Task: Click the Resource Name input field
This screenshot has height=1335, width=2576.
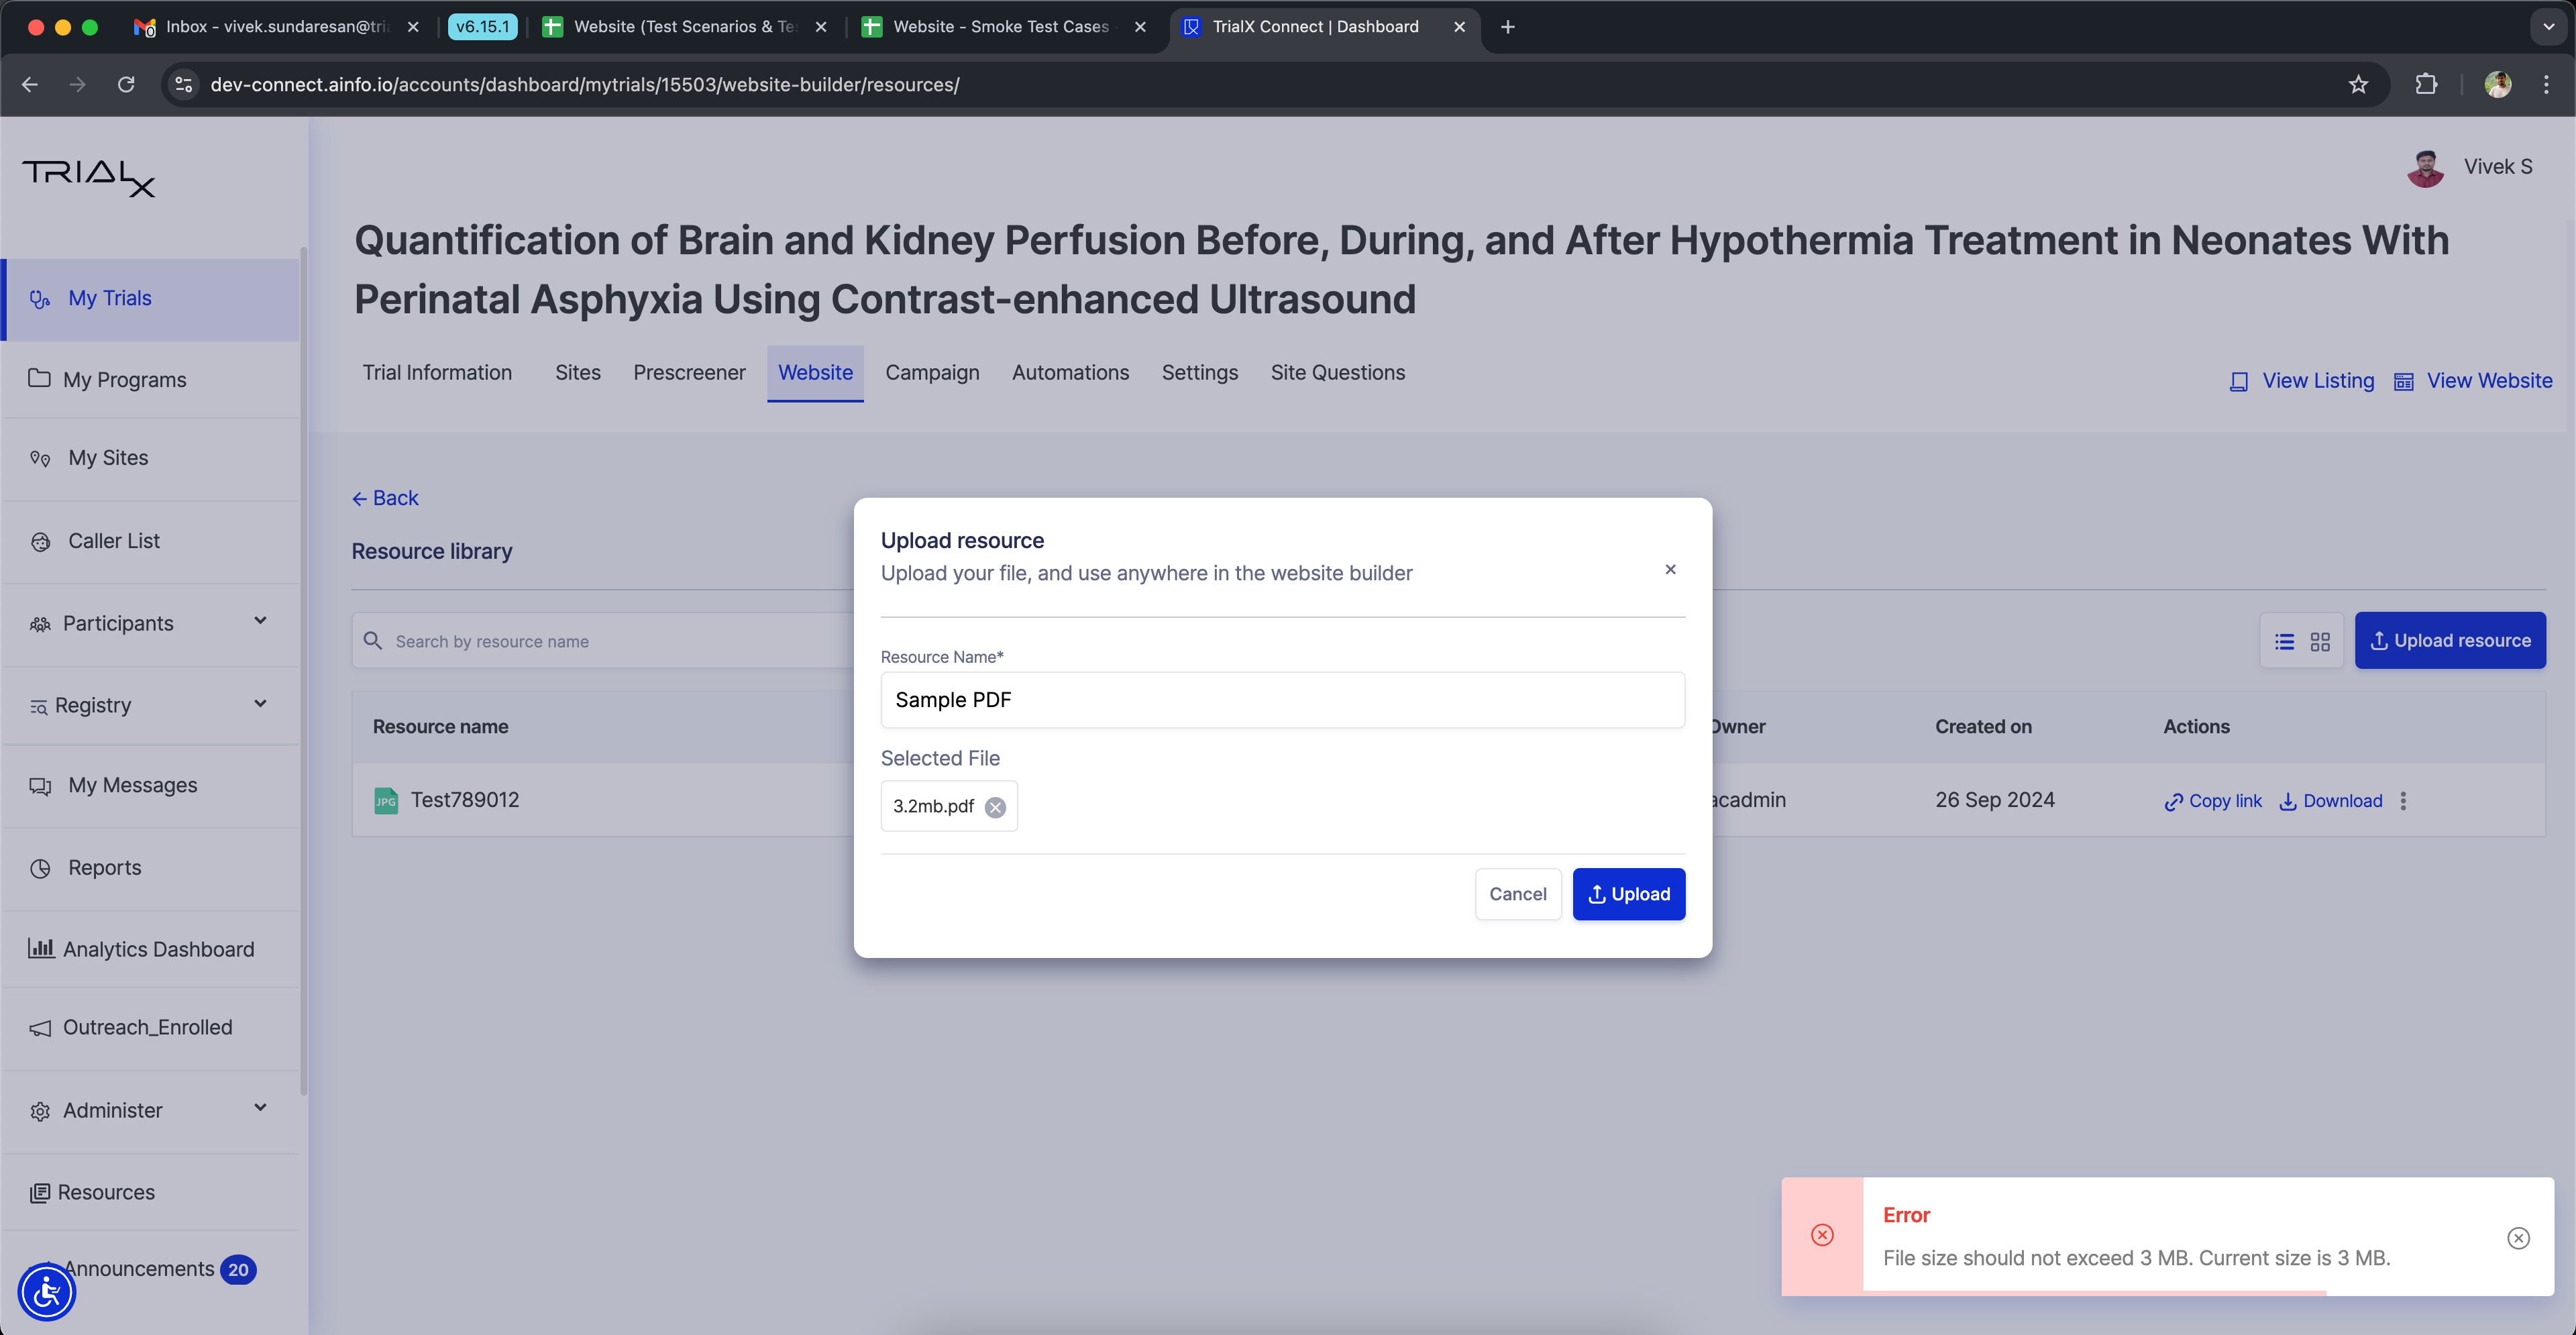Action: [1282, 700]
